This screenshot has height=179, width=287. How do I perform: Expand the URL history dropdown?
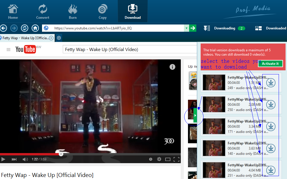(186, 28)
